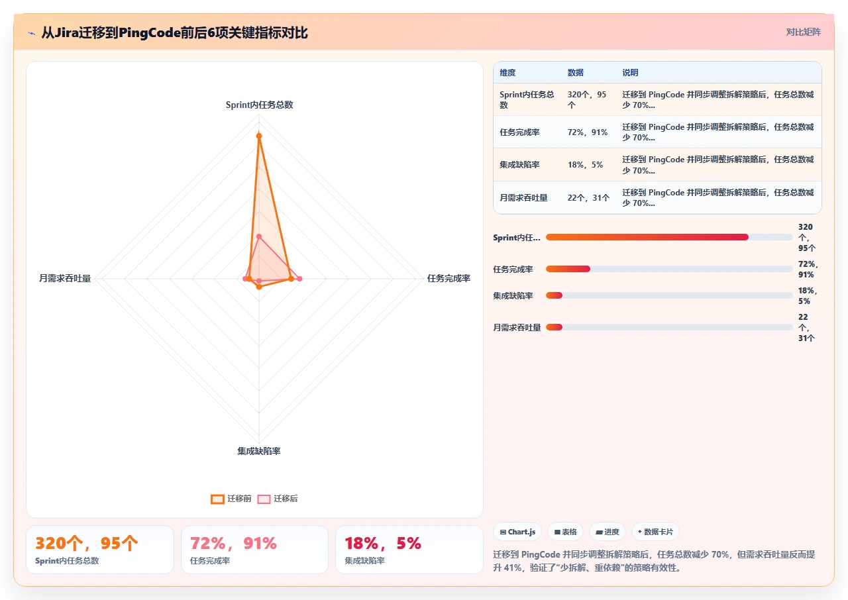The image size is (848, 600).
Task: Open the 320个，95个 data card
Action: click(100, 550)
